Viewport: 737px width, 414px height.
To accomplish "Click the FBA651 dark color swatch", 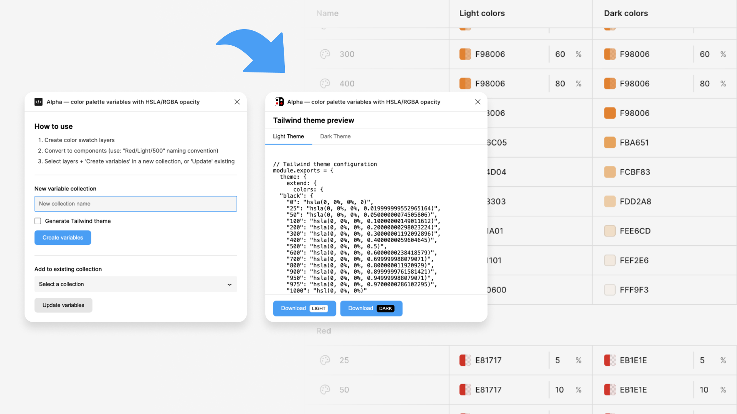I will 610,143.
